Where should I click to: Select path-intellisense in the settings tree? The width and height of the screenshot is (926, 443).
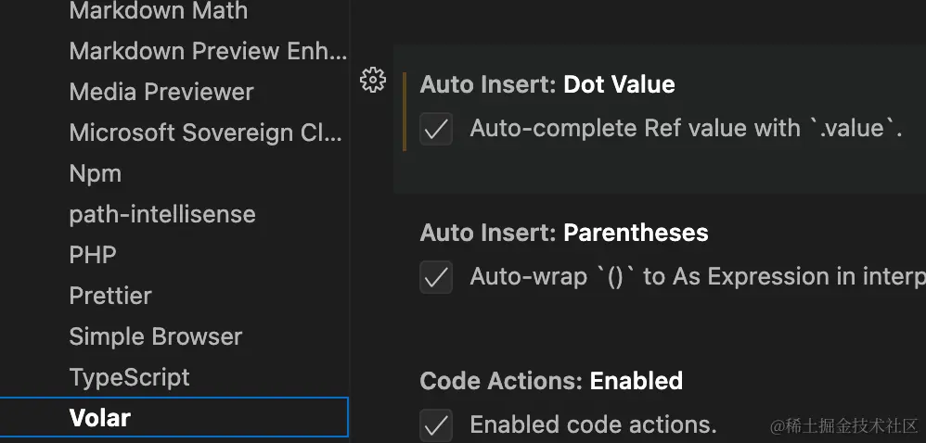click(162, 214)
